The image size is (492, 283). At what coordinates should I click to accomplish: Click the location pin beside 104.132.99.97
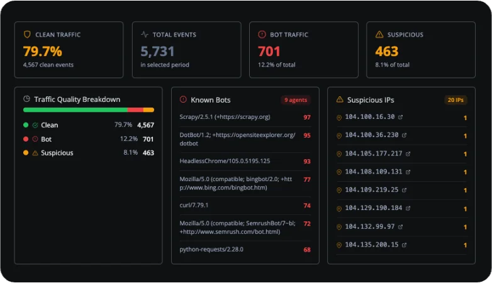click(x=339, y=227)
